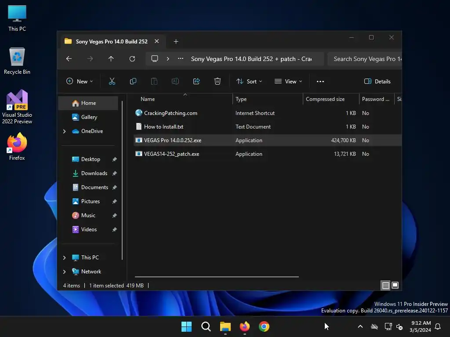450x337 pixels.
Task: Add a new File Explorer tab
Action: click(x=176, y=42)
